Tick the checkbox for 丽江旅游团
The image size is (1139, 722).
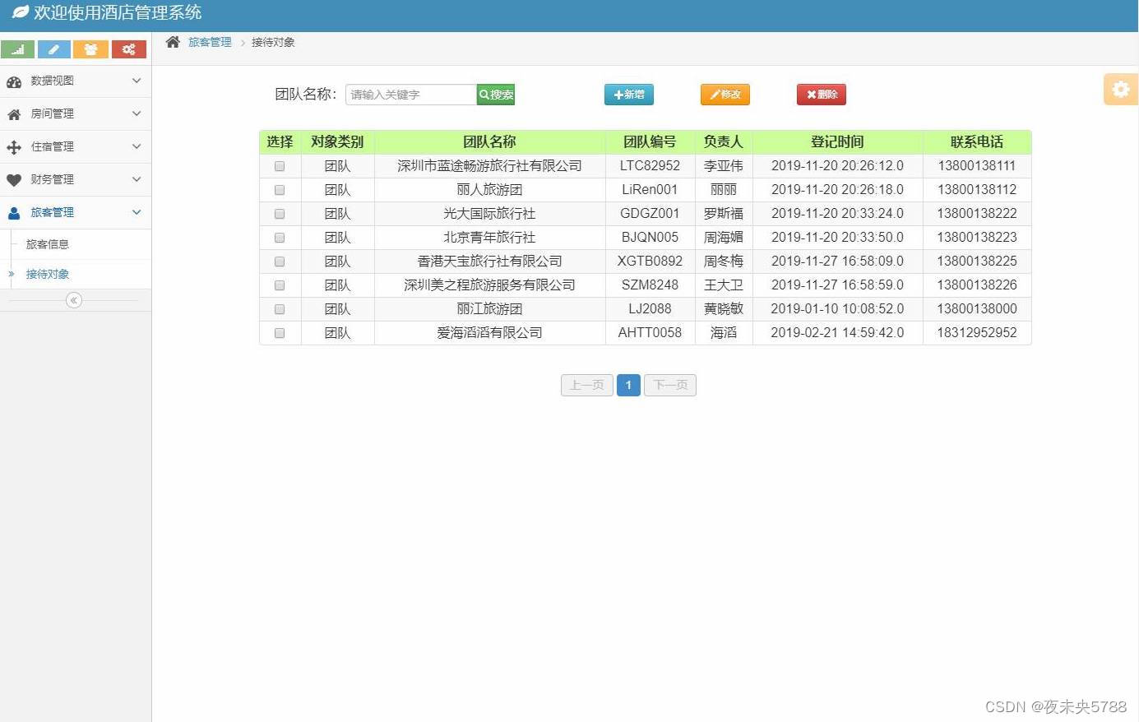click(280, 309)
